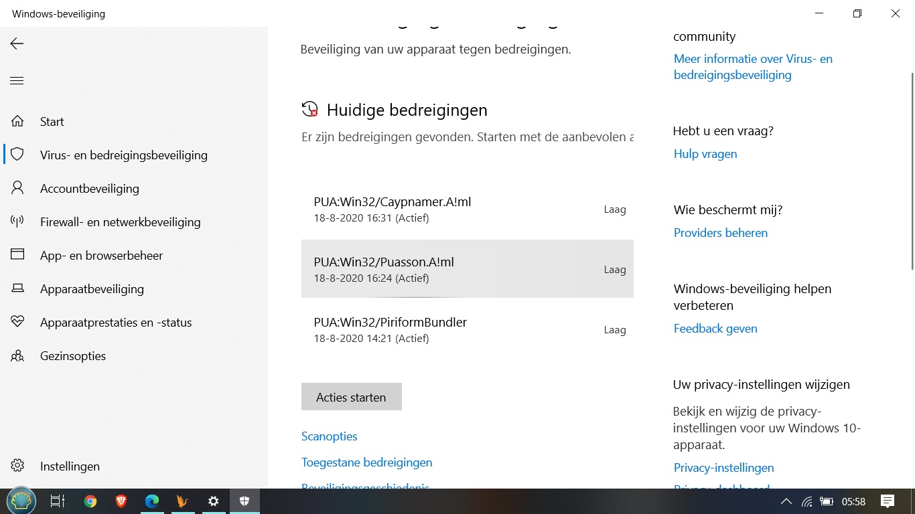Click the antenna icon for Firewall
The height and width of the screenshot is (514, 915).
(x=17, y=222)
